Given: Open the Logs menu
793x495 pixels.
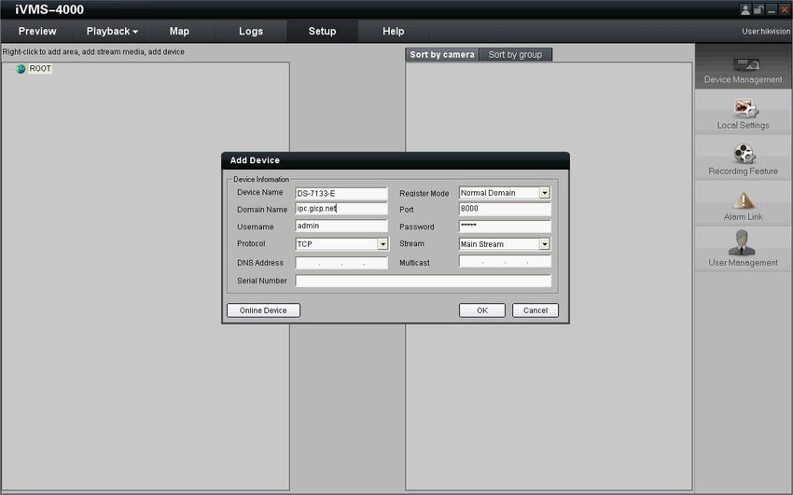Looking at the screenshot, I should (251, 32).
